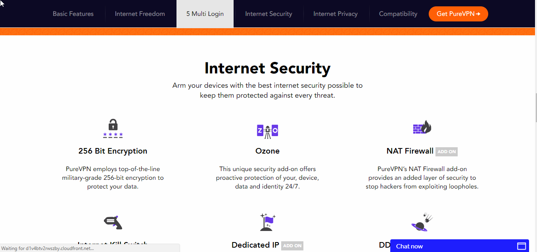This screenshot has width=537, height=252.
Task: Click the 256 Bit Encryption heading
Action: (x=113, y=151)
